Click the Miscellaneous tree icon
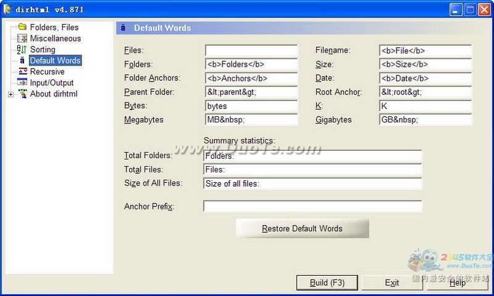Screen dimensions: 494x296 click(x=22, y=38)
